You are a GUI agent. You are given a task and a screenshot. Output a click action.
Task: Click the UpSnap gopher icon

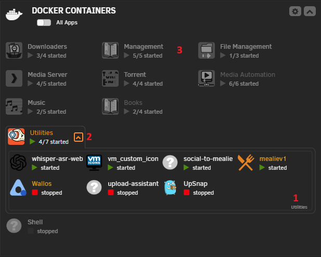170,187
